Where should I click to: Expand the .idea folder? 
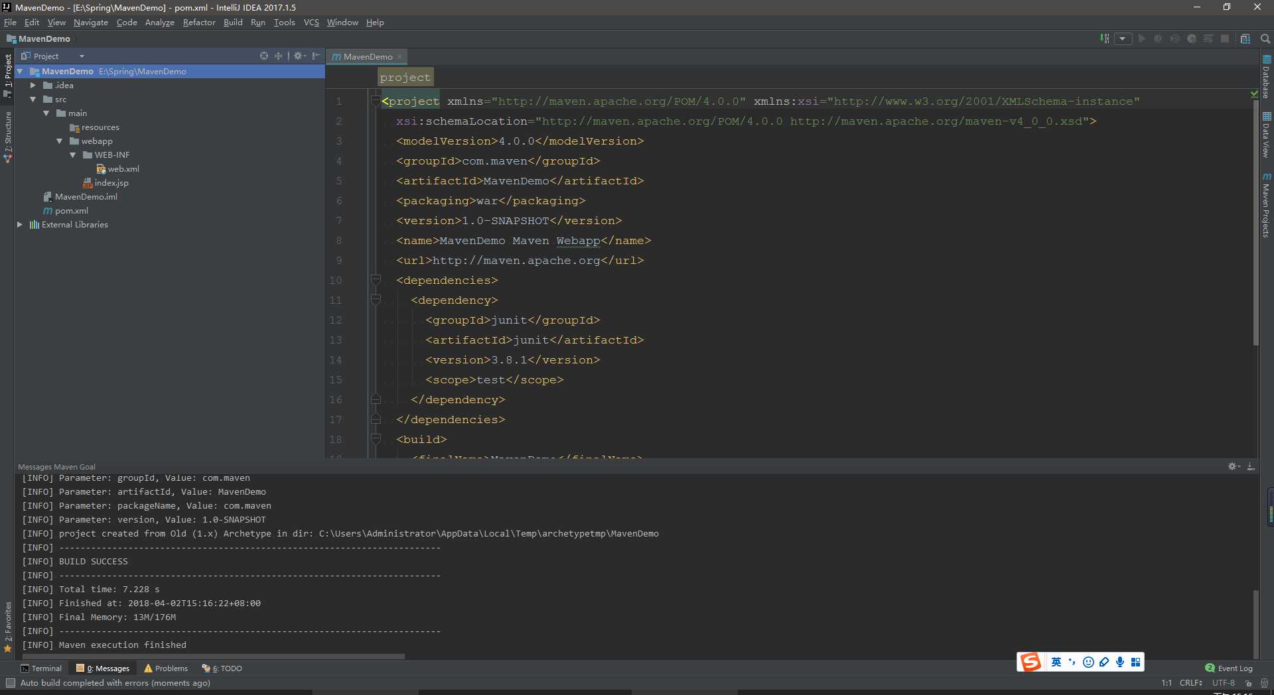point(33,86)
